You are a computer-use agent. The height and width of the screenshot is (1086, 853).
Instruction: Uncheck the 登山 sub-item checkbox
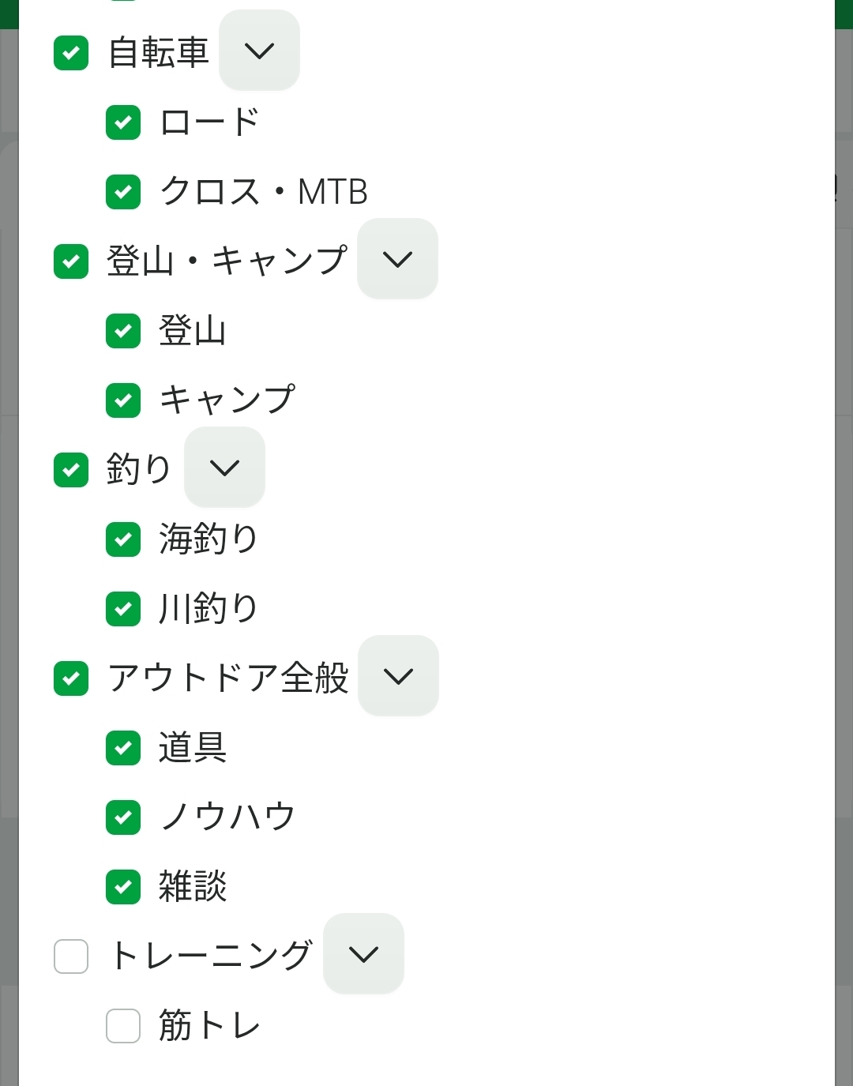123,331
